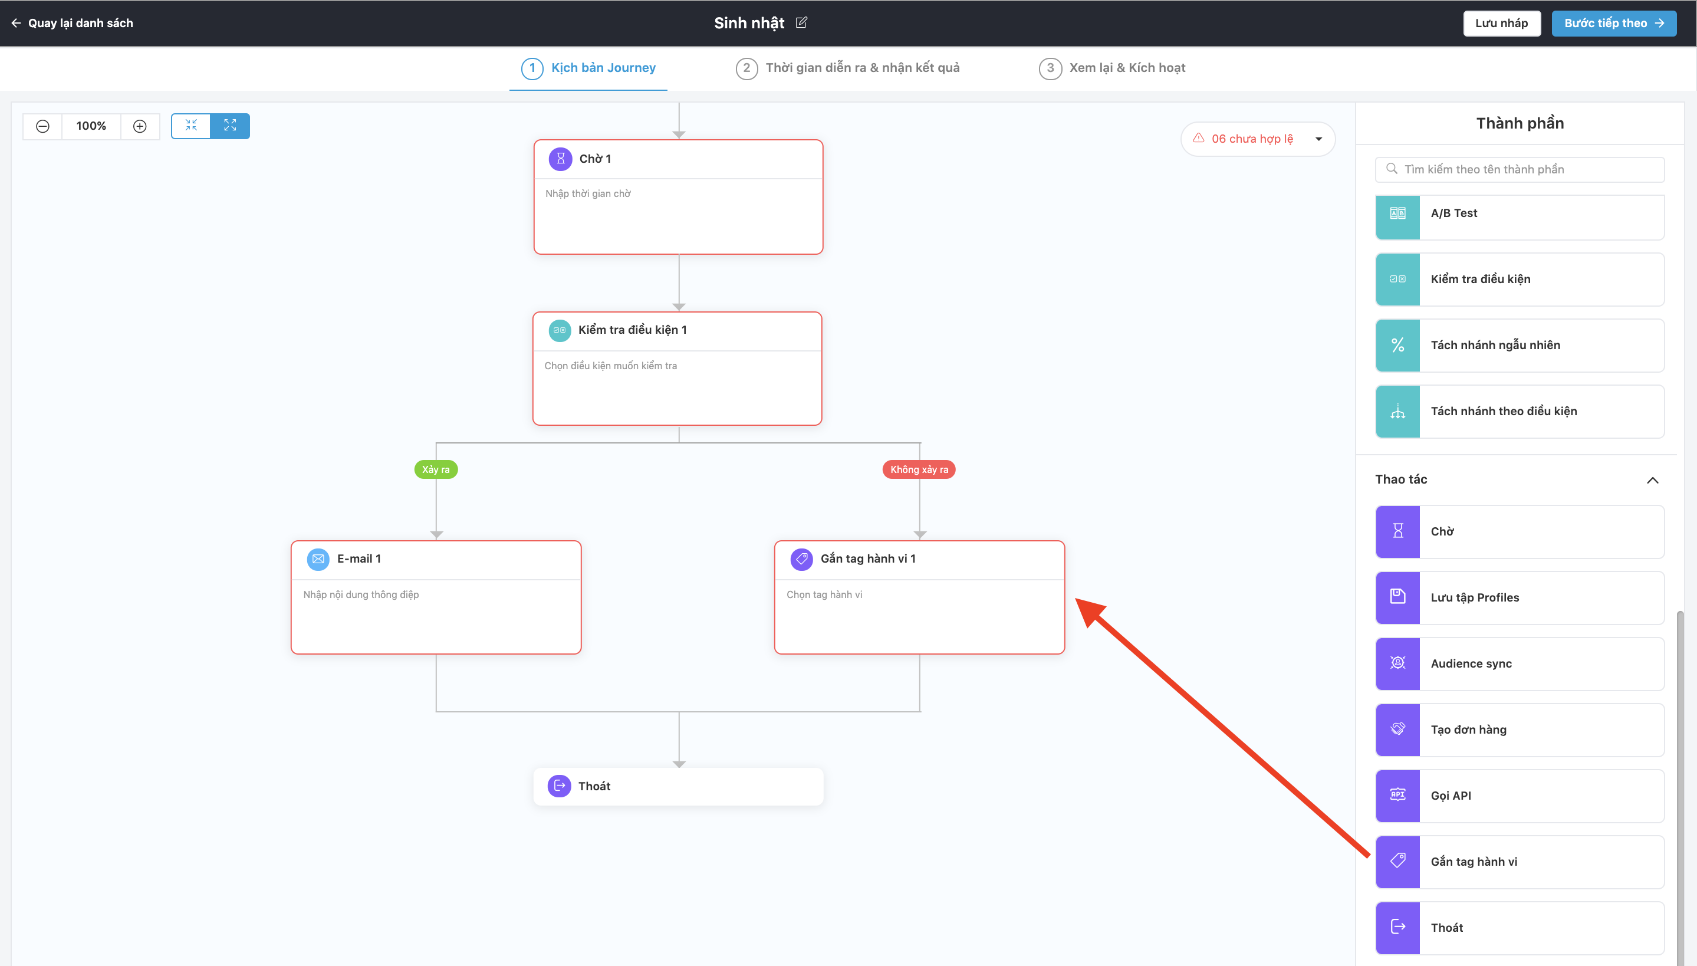Click the zoom in plus icon

[140, 126]
